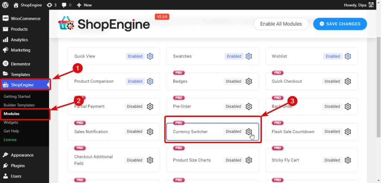Click the Save Changes button
Viewport: 381px width, 183px height.
(x=340, y=24)
